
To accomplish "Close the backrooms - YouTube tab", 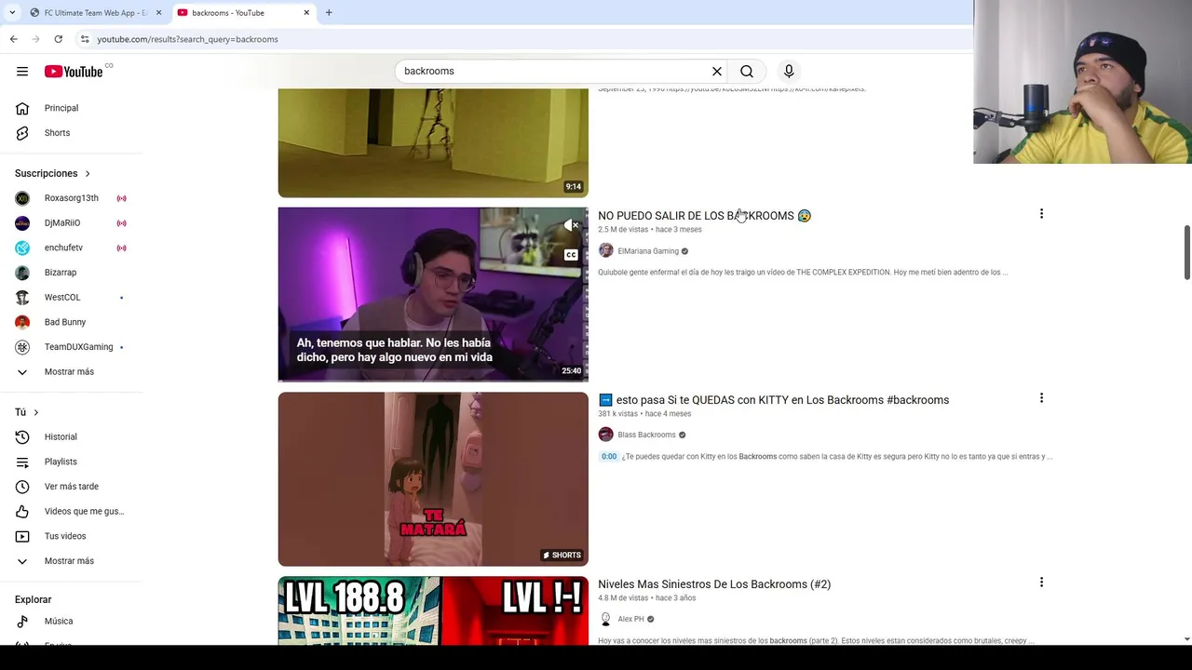I will click(x=306, y=13).
